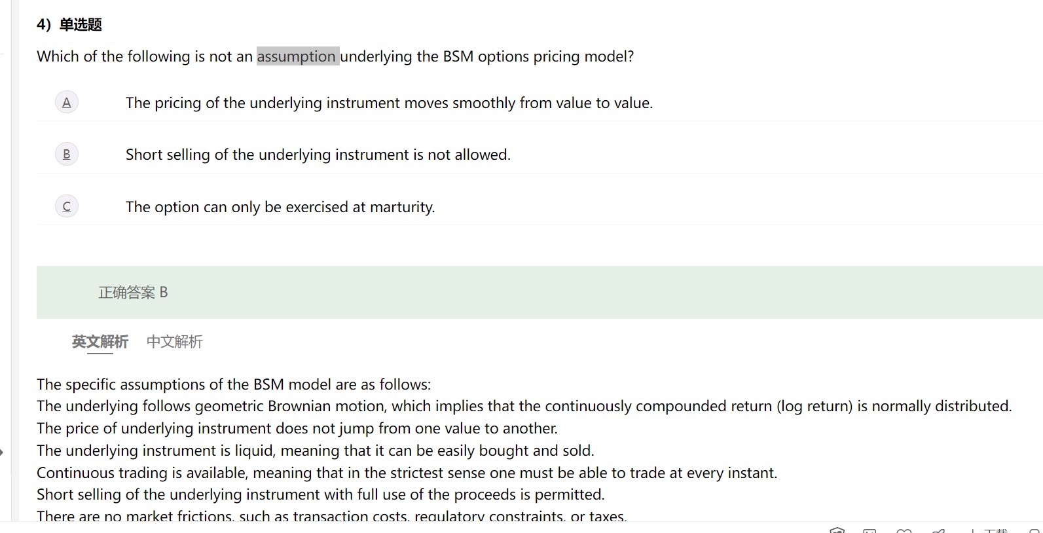Choose "only be exercised at marturity" answer

pos(280,207)
